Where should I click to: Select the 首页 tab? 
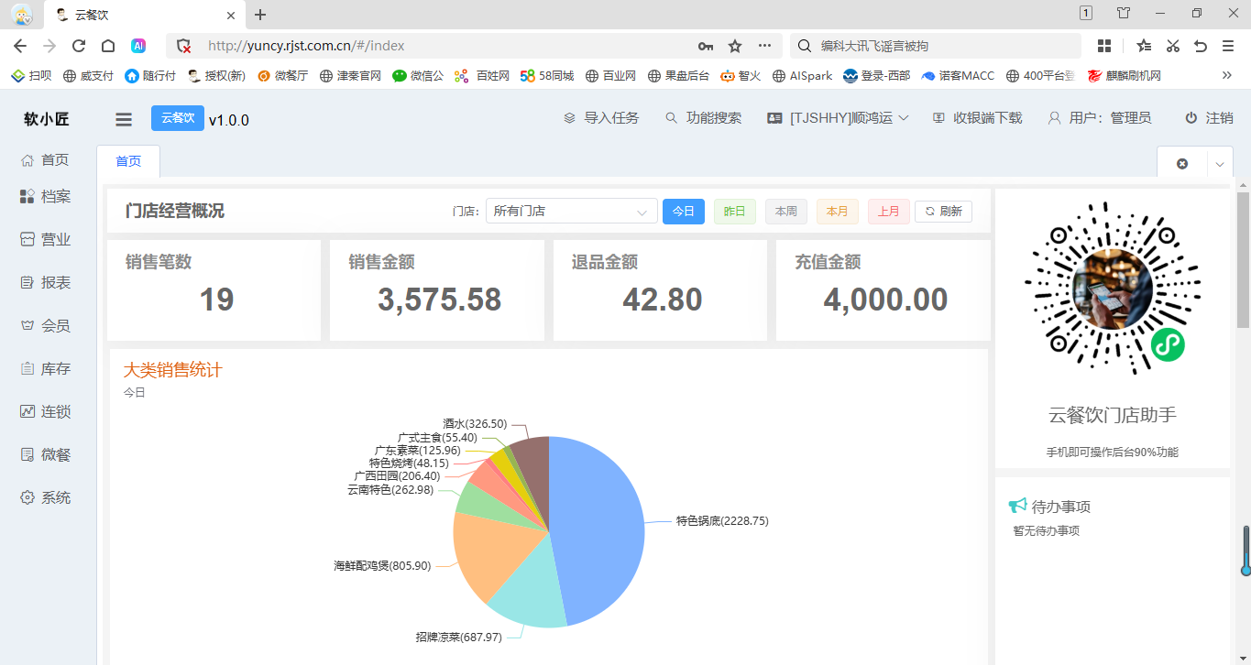[128, 161]
